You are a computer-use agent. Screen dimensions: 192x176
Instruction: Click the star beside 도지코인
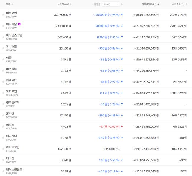[x=3, y=93]
